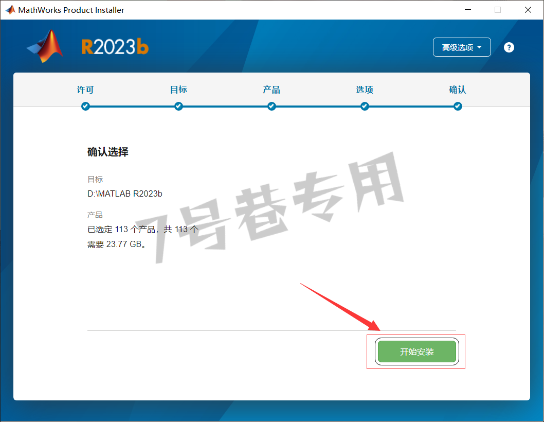Screen dimensions: 544x422
Task: Click the 确认 step checkmark icon
Action: point(457,107)
